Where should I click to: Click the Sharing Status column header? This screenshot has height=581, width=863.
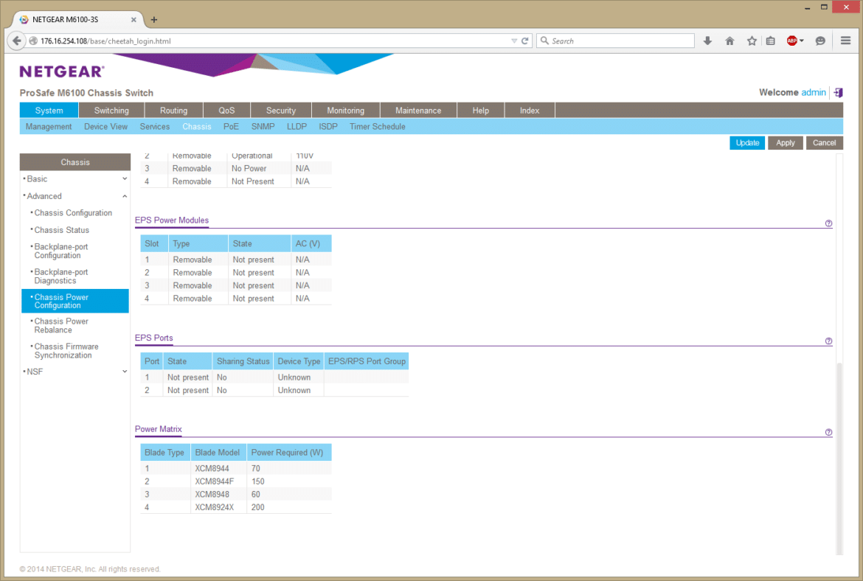(x=243, y=361)
